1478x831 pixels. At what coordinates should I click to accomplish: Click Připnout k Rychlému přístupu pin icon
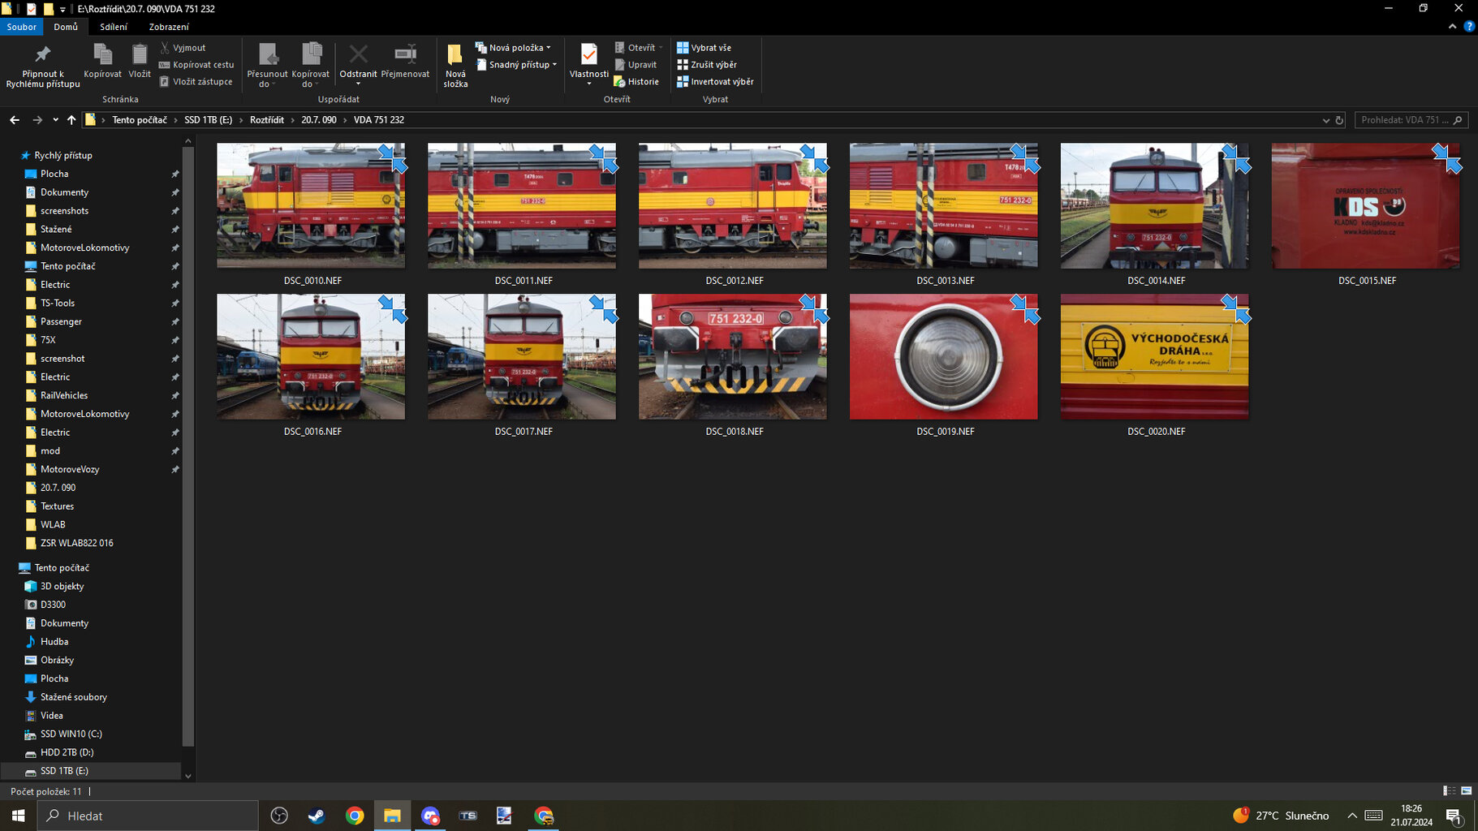coord(42,55)
